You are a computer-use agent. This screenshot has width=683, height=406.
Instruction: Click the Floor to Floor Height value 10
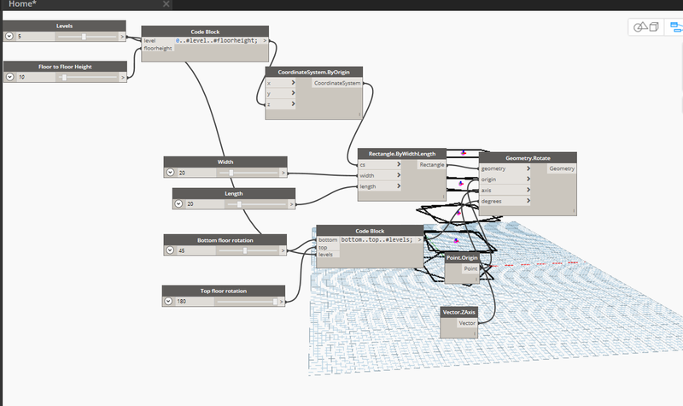coord(36,77)
